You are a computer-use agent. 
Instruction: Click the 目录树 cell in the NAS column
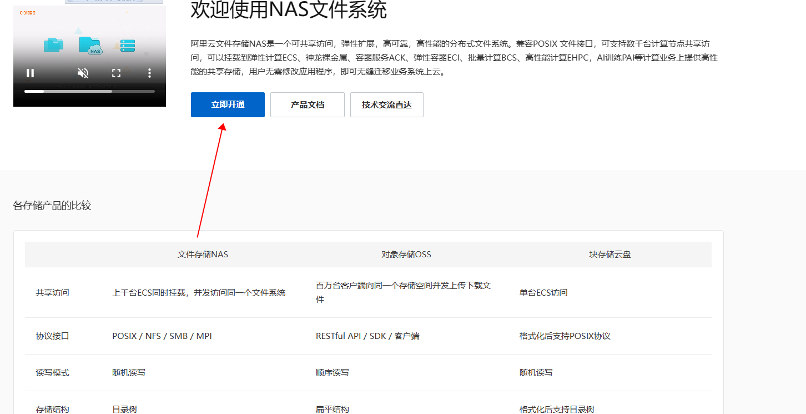[x=125, y=409]
